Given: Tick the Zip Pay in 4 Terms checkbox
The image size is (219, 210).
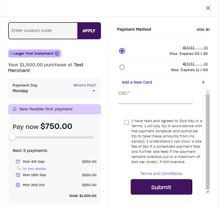Looking at the screenshot, I should (x=127, y=122).
